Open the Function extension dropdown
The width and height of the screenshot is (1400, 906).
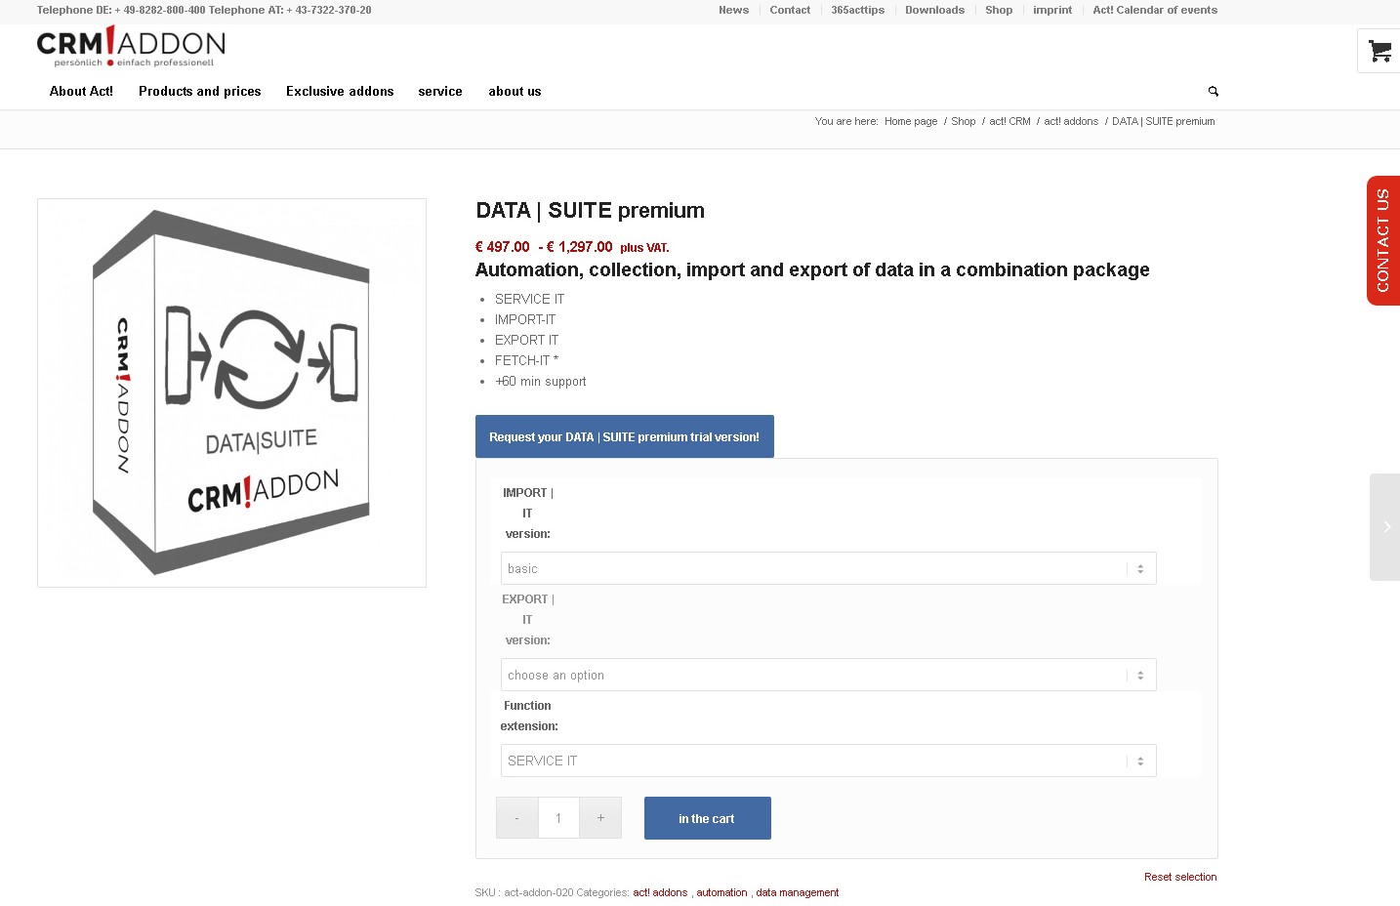pos(829,761)
